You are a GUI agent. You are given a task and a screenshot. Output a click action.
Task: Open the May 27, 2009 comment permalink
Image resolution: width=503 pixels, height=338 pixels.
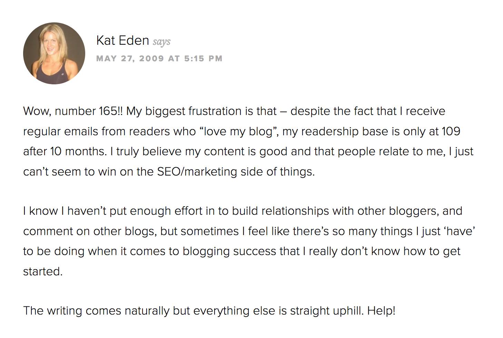pos(159,59)
